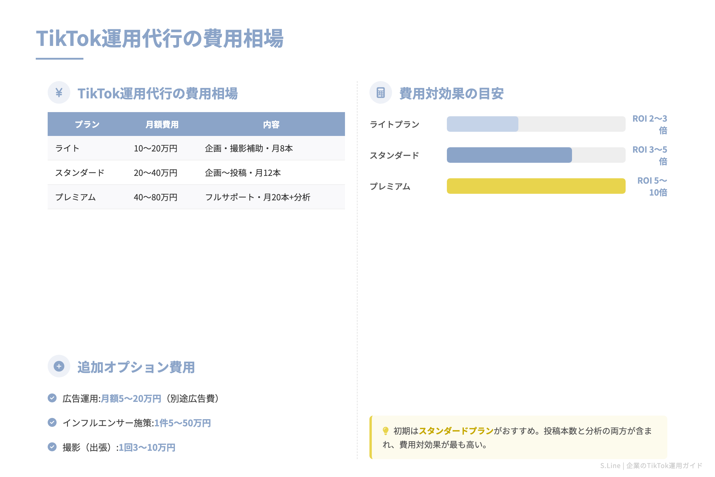Viewport: 715px width, 477px height.
Task: Select the 月額費用 column header
Action: tap(163, 124)
